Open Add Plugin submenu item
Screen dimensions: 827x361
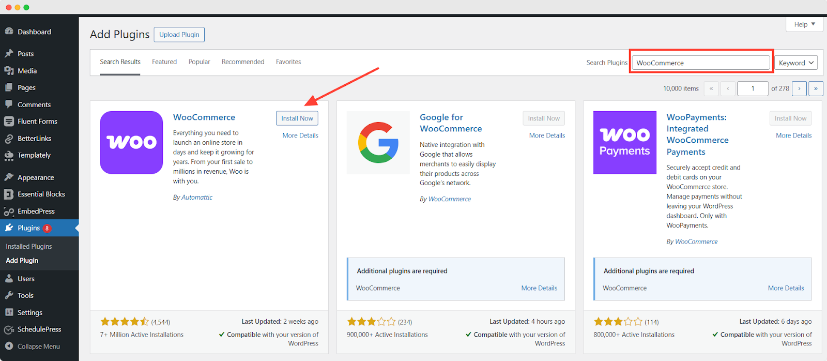point(22,261)
